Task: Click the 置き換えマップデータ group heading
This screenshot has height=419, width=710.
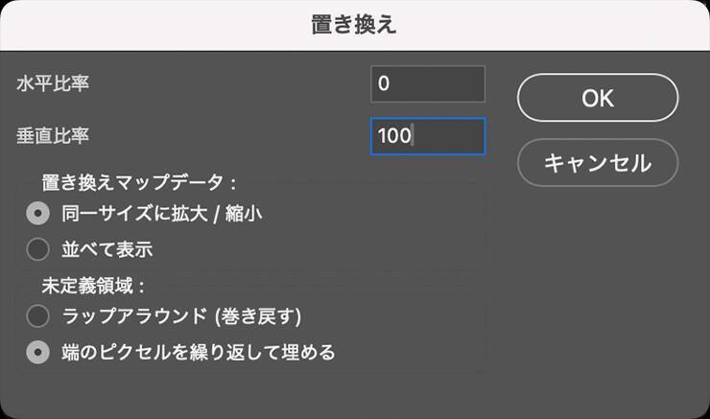Action: [138, 181]
